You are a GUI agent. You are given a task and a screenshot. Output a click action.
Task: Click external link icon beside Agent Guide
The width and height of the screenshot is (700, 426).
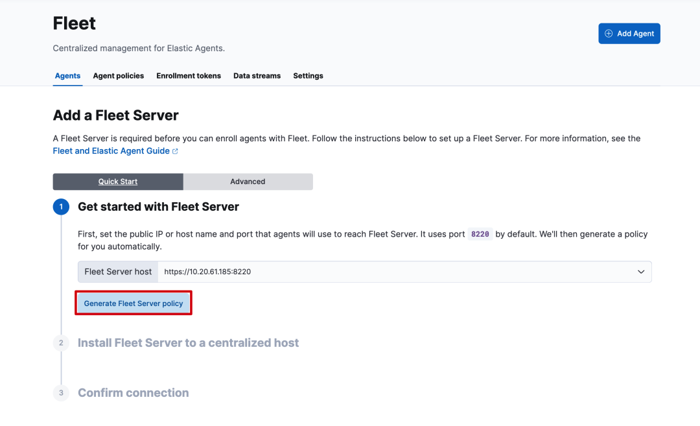coord(175,151)
